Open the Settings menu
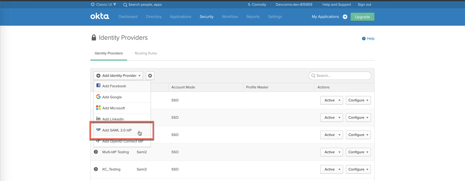465x181 pixels. [275, 17]
